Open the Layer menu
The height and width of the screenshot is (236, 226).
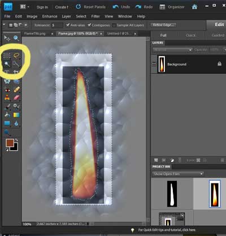click(x=66, y=16)
